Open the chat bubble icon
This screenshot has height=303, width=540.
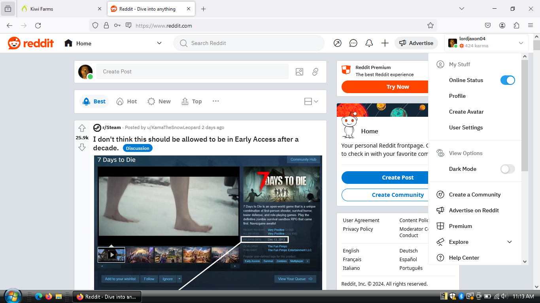point(353,43)
